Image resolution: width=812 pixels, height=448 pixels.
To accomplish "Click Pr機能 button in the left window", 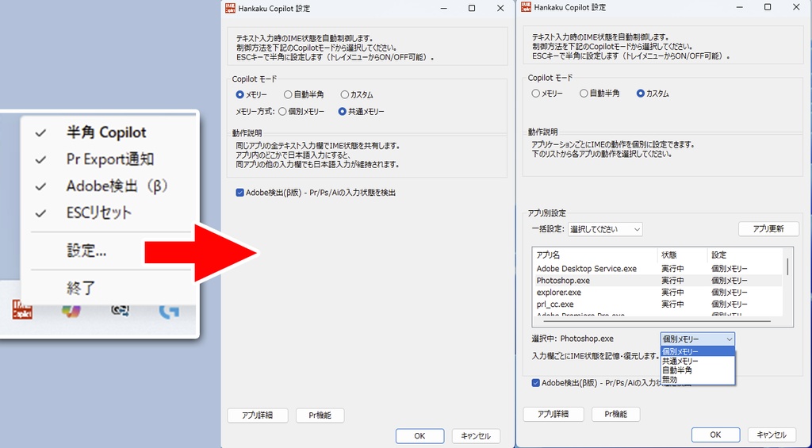I will [x=320, y=415].
